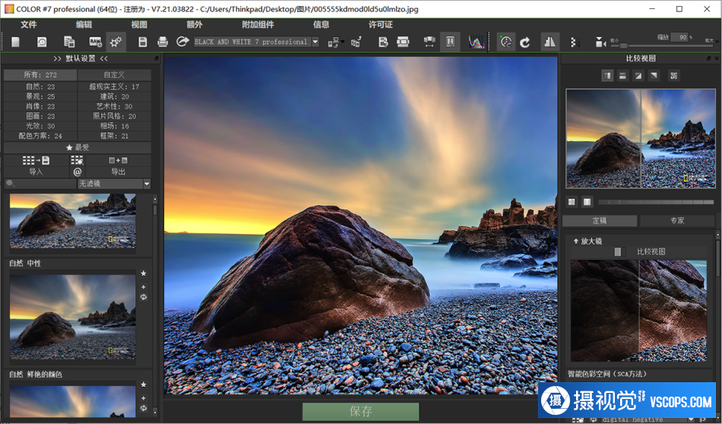Open the 无滤镜 filter dropdown
The width and height of the screenshot is (722, 424).
click(147, 184)
